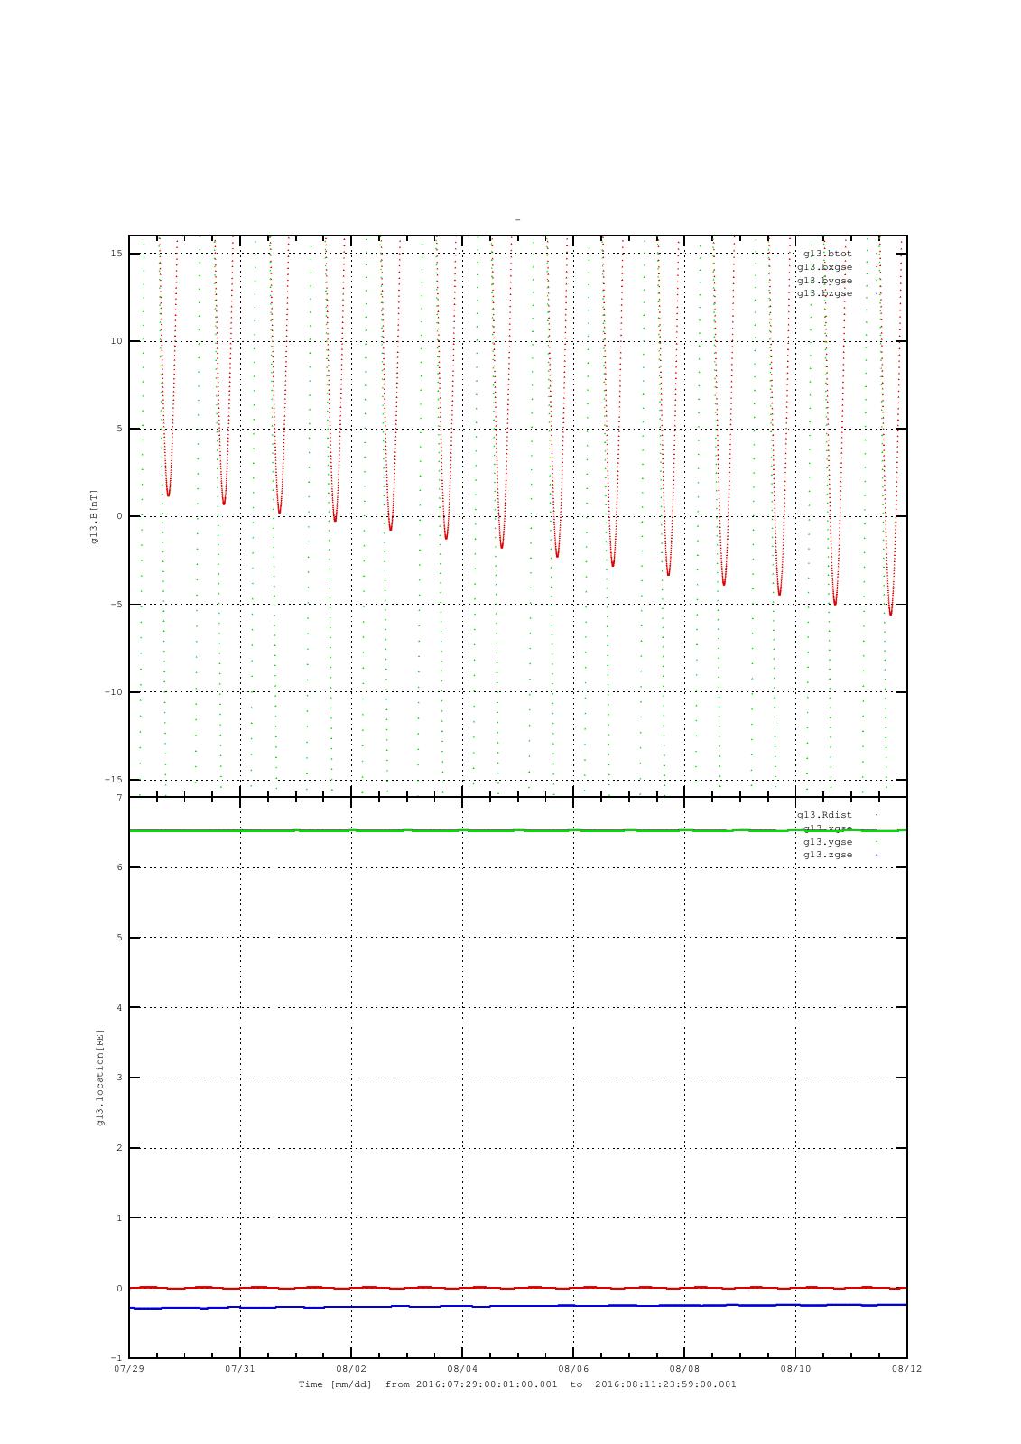The height and width of the screenshot is (1444, 1021).
Task: Click the 08/08 date tick label
Action: click(x=684, y=1368)
